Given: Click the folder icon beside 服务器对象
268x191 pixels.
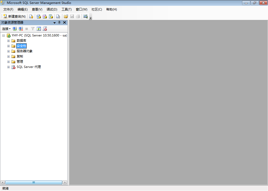Looking at the screenshot, I should pyautogui.click(x=13, y=51).
